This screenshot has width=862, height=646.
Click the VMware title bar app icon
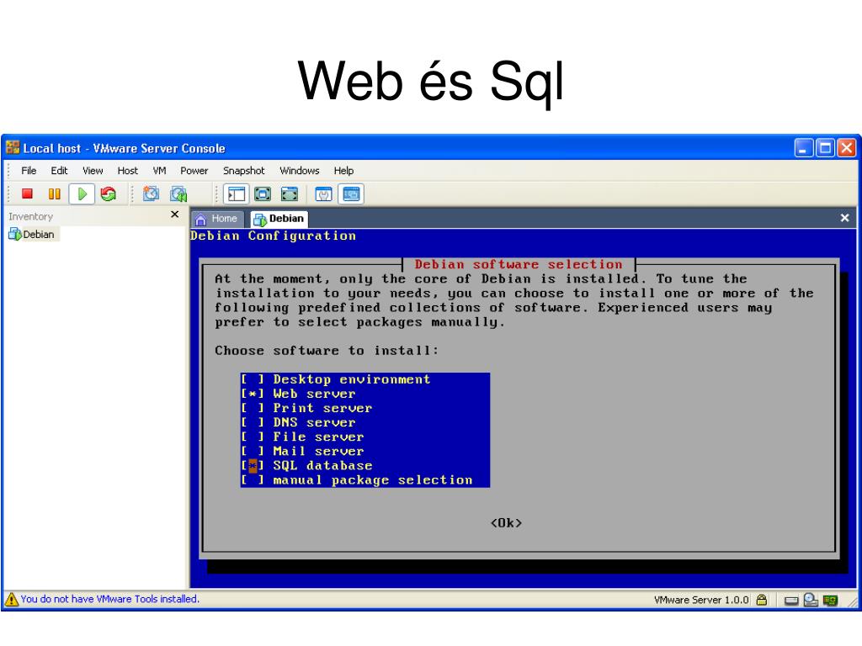12,147
